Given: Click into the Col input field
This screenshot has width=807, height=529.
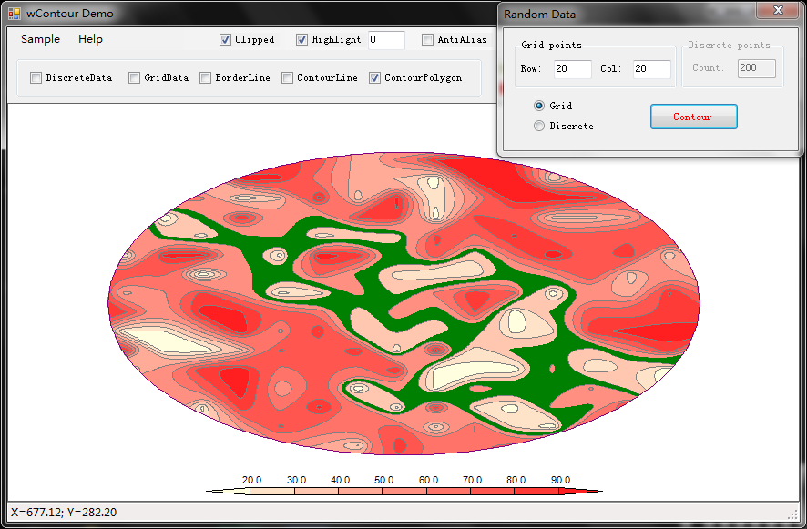Looking at the screenshot, I should tap(651, 69).
